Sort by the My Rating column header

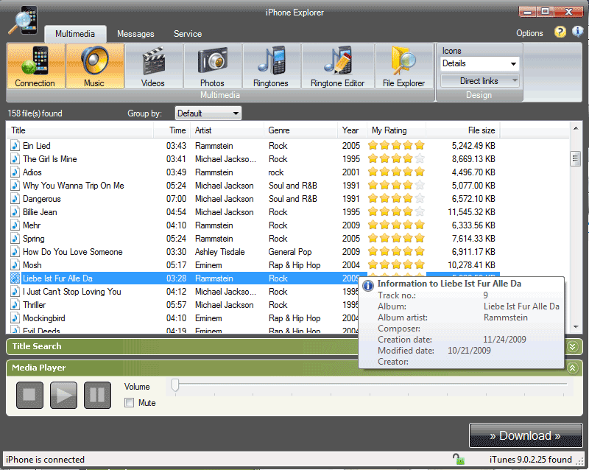(x=396, y=130)
